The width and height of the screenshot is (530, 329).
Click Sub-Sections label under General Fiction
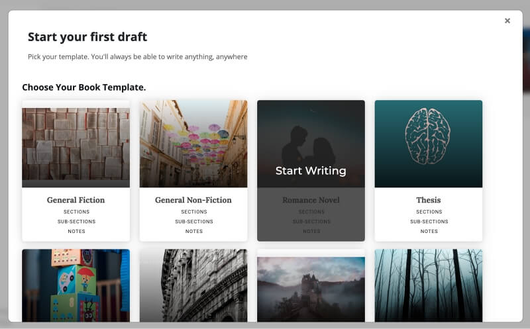[x=76, y=222]
